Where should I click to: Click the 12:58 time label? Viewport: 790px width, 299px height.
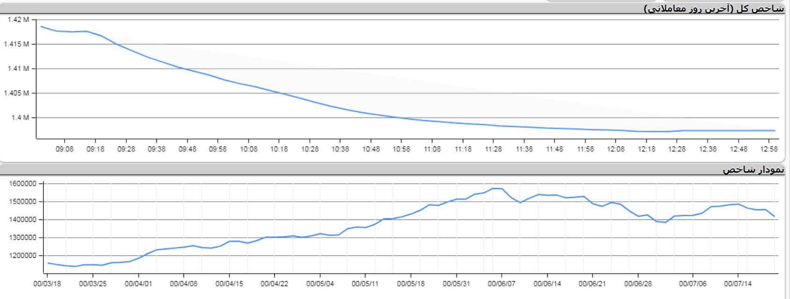pos(769,149)
